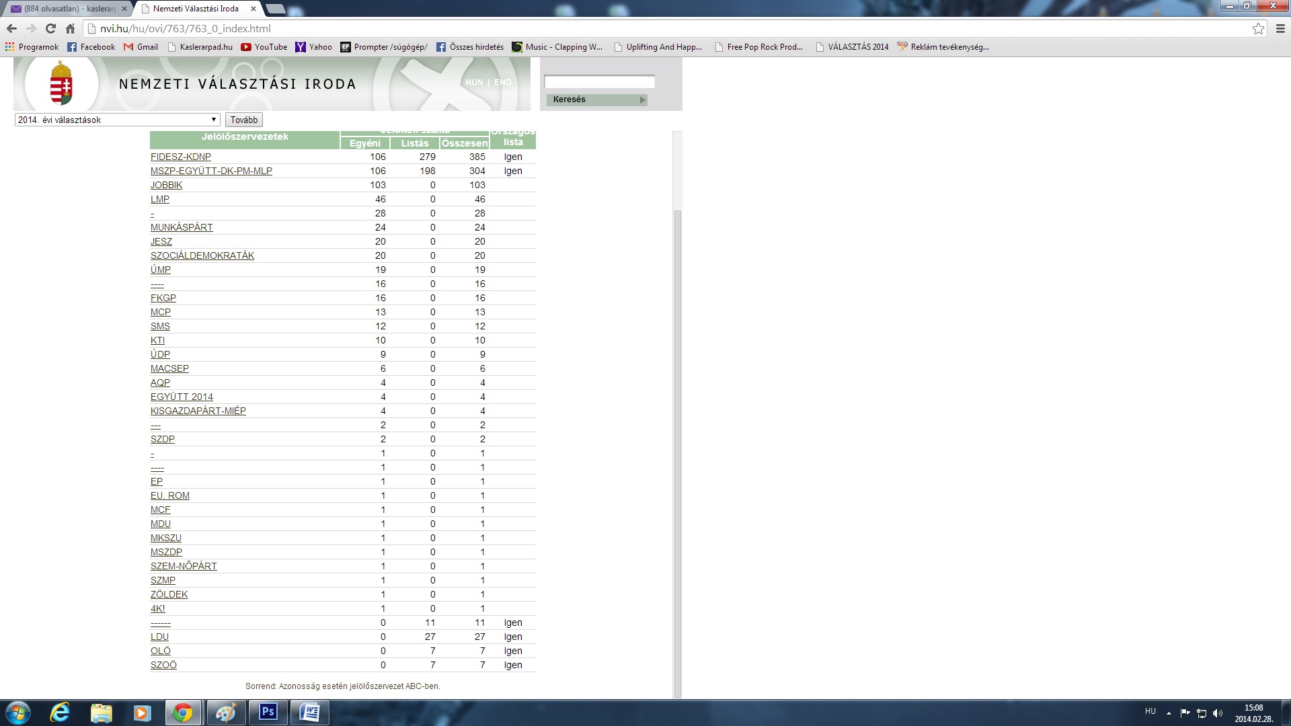The width and height of the screenshot is (1291, 726).
Task: Expand the 2014. évi választások dropdown
Action: click(118, 120)
